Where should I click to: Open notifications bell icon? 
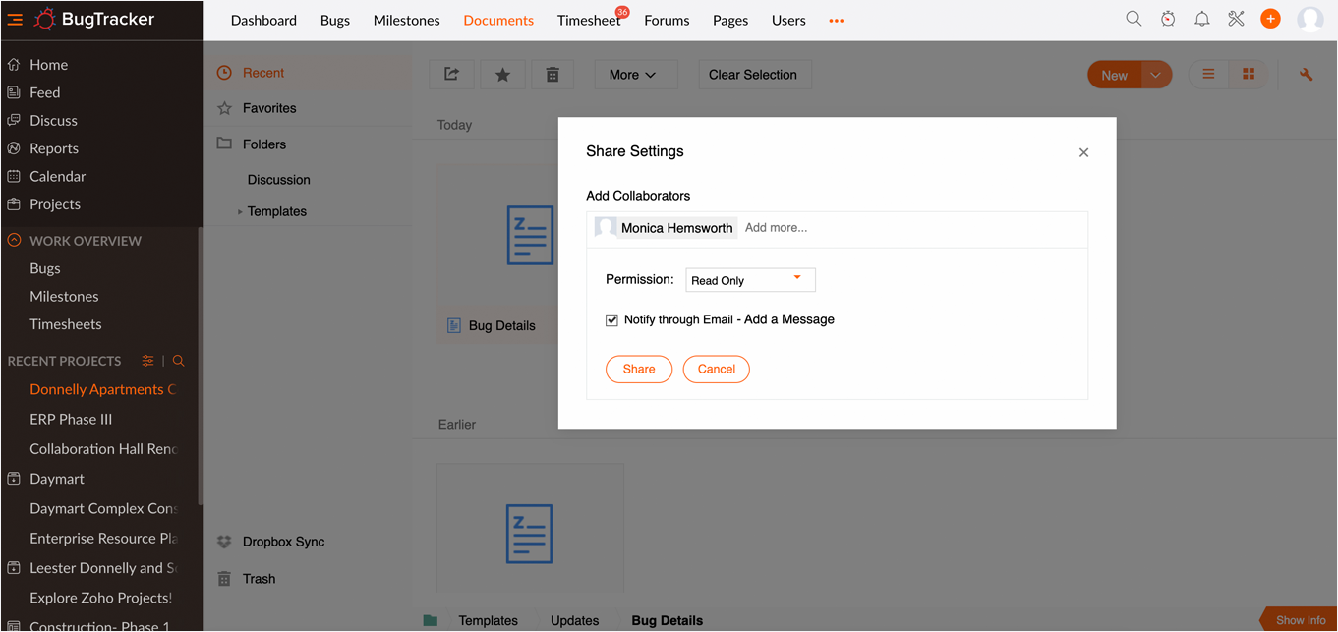[x=1201, y=20]
